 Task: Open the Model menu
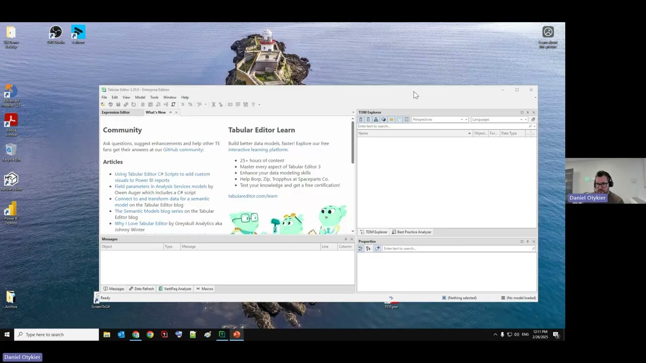point(140,97)
